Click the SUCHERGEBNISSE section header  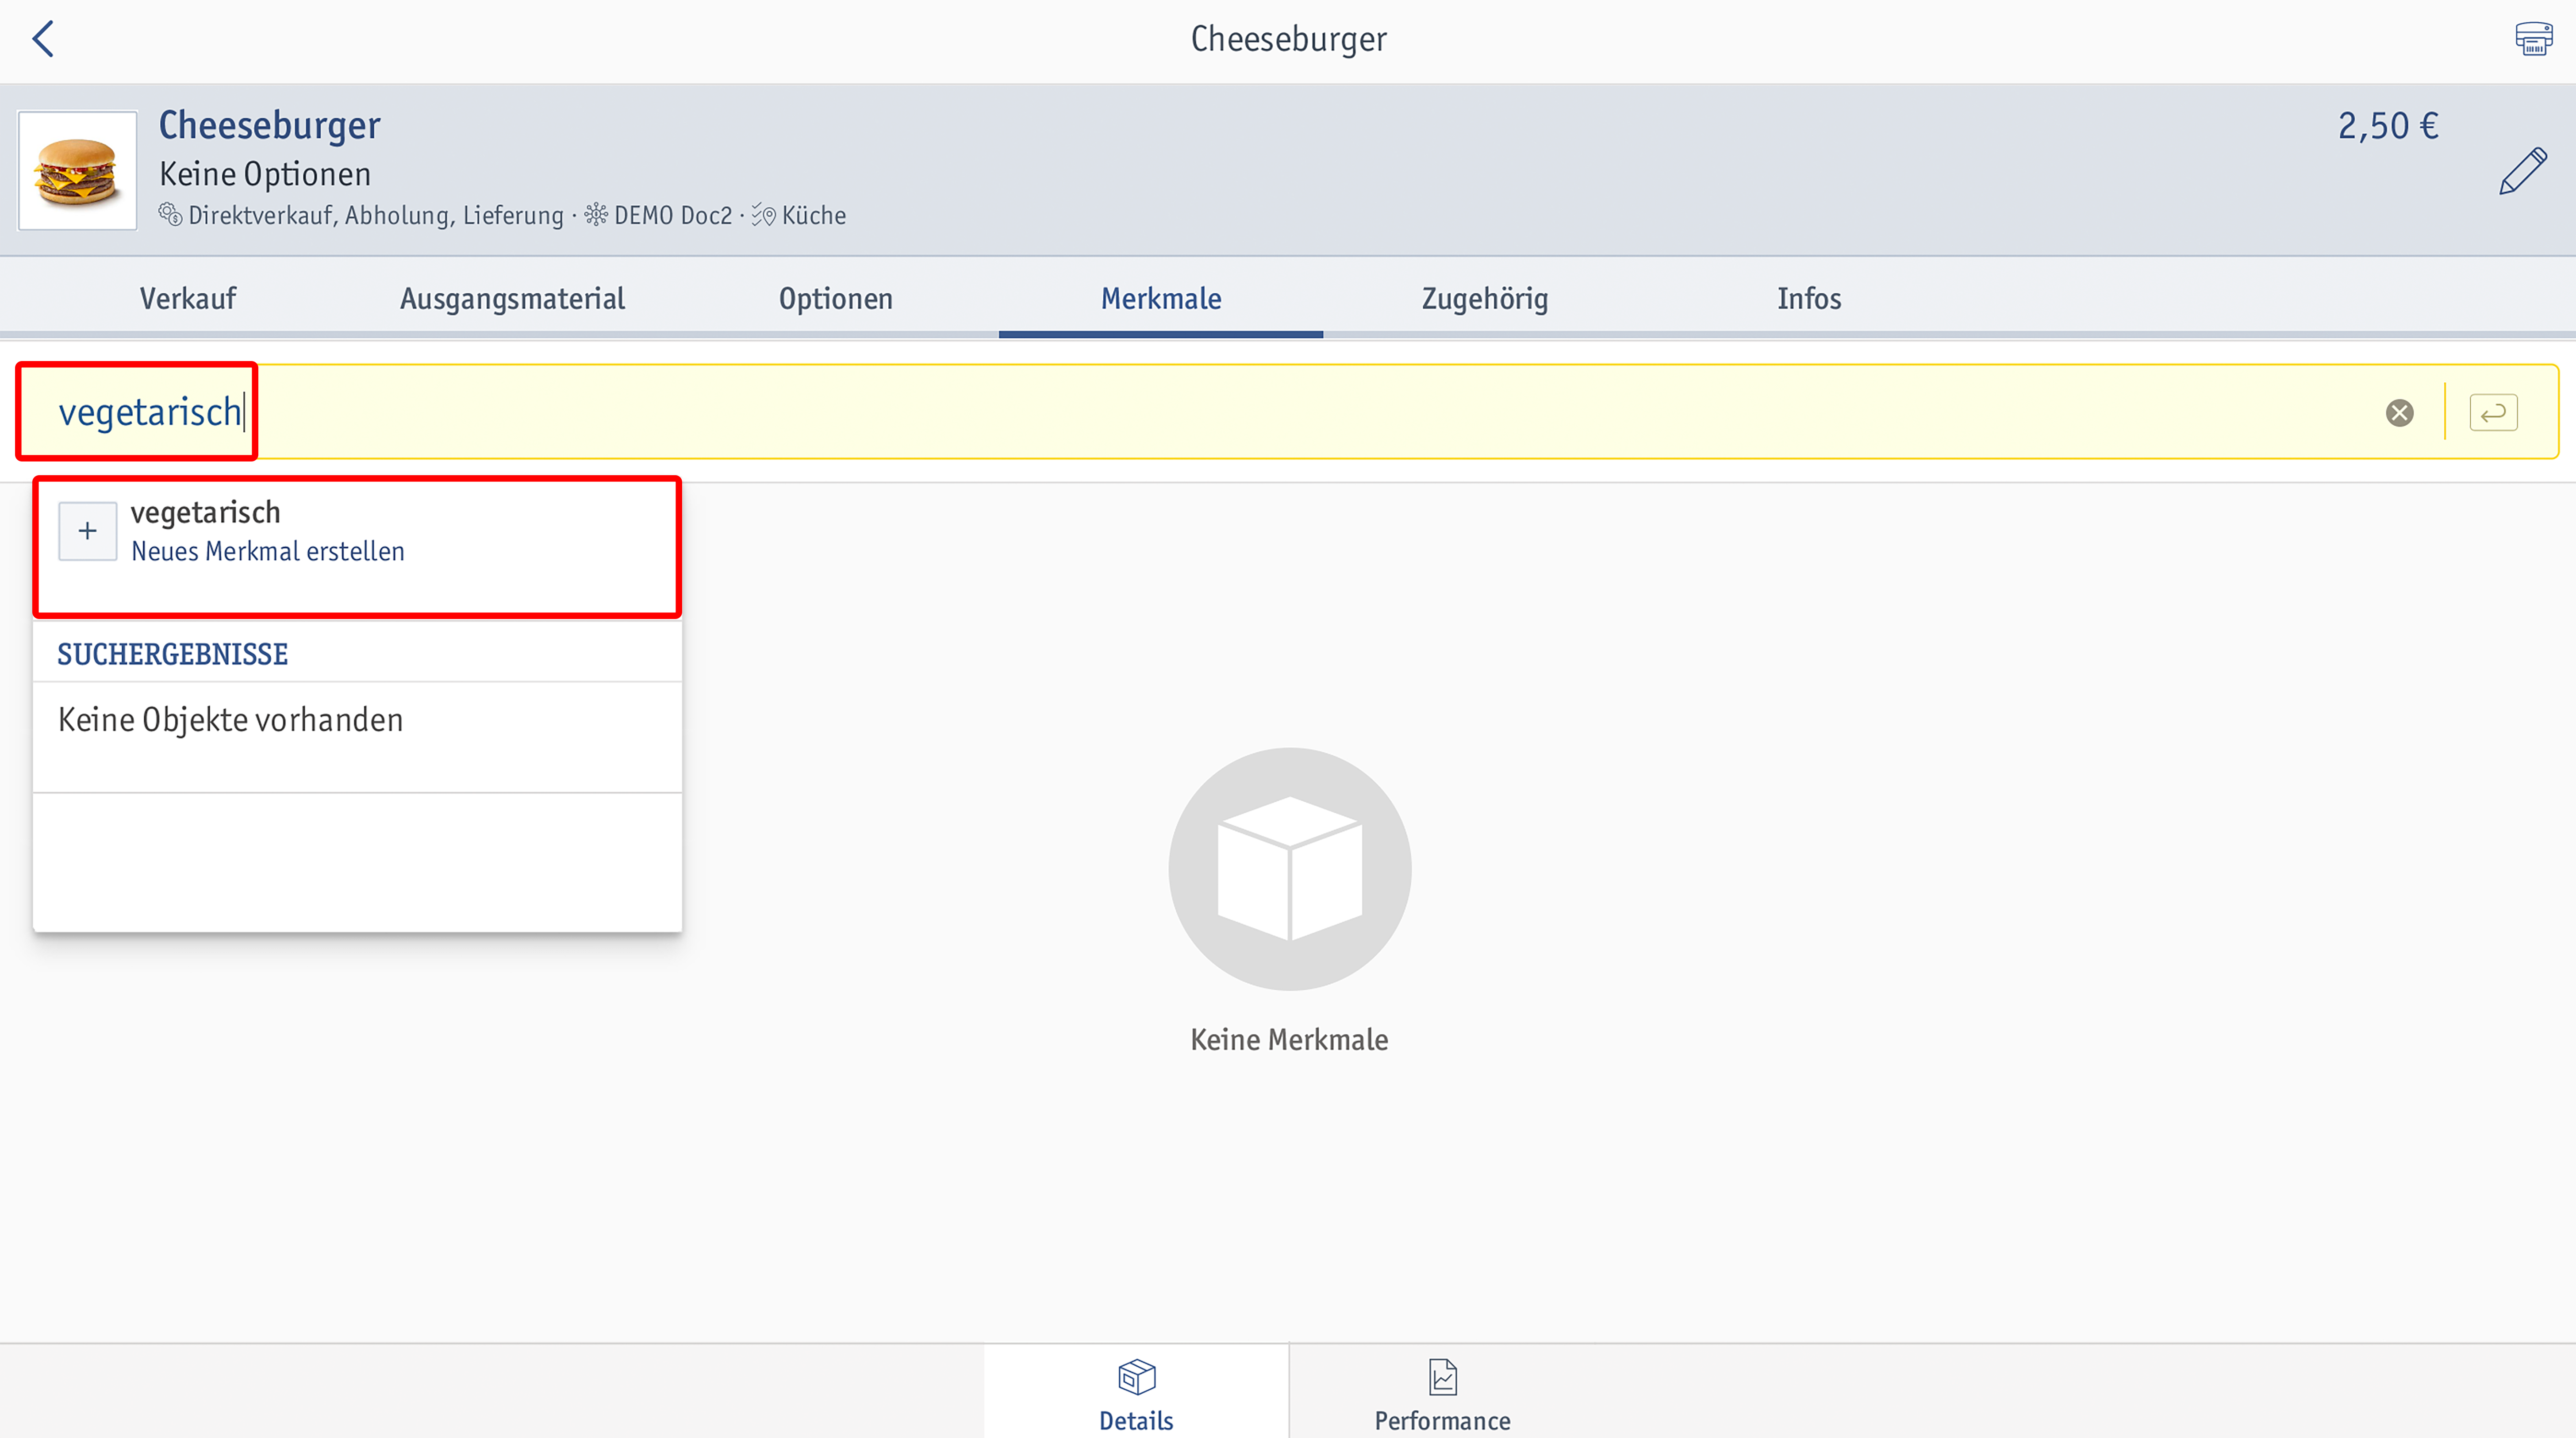click(172, 654)
